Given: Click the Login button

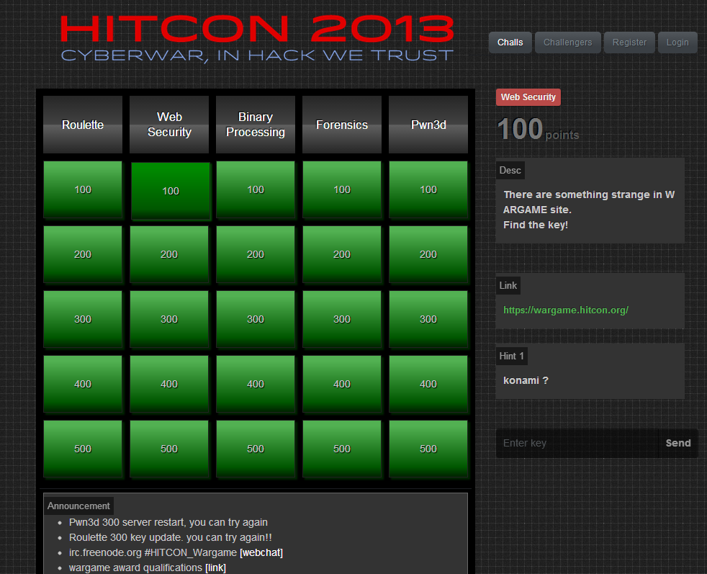Looking at the screenshot, I should pyautogui.click(x=677, y=42).
